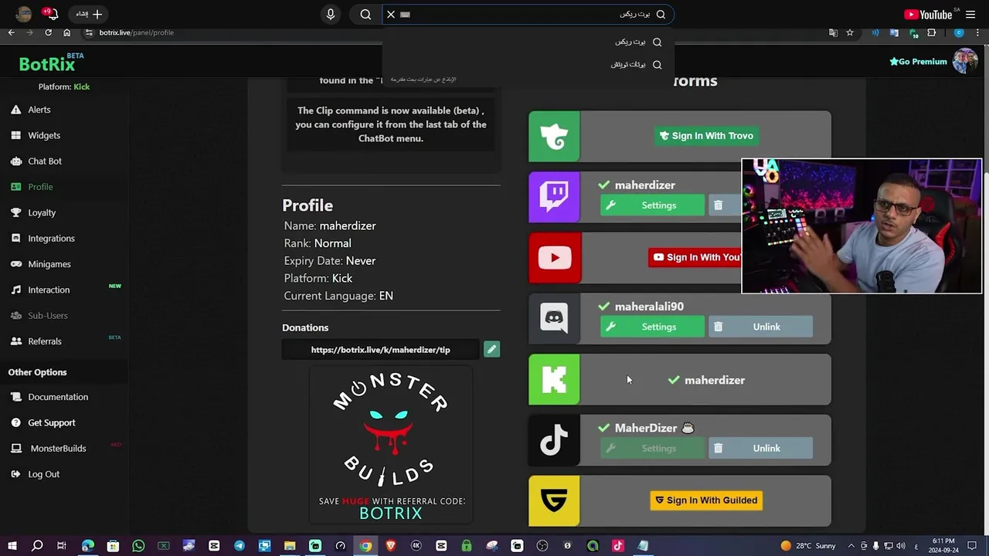Screen dimensions: 989x556
Task: Click Sign In With YouTube
Action: pyautogui.click(x=695, y=258)
